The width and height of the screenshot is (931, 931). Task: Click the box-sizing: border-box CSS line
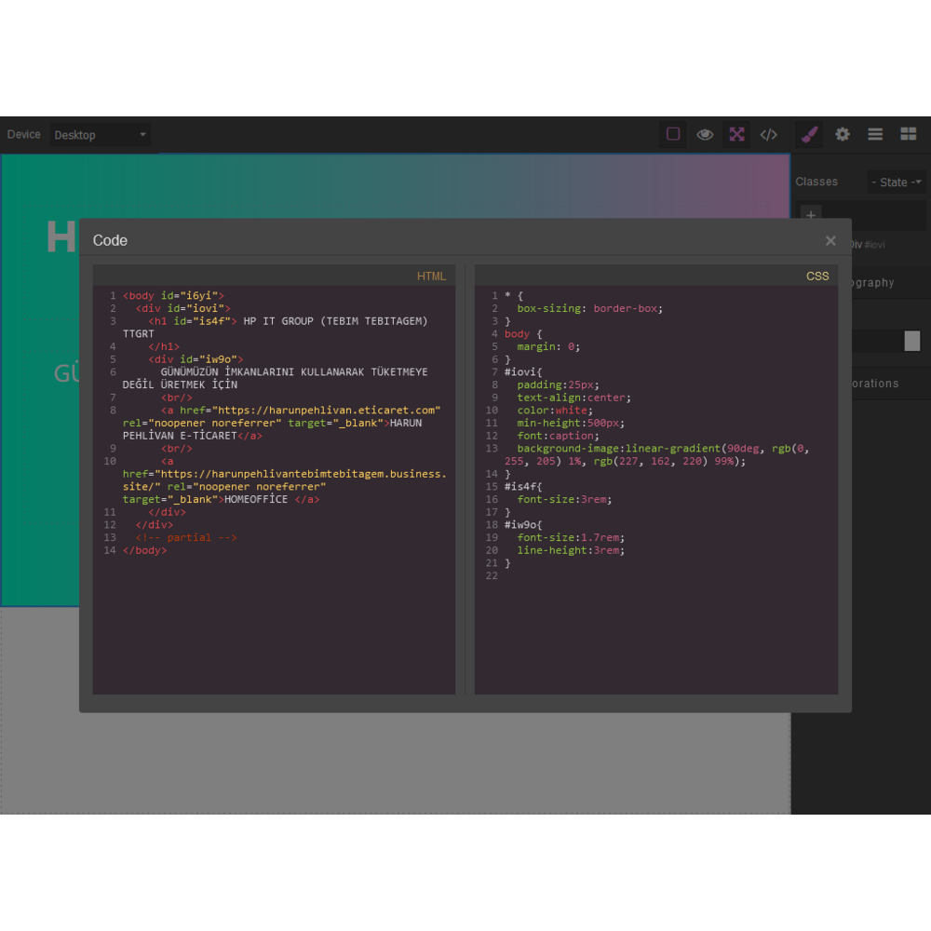(x=589, y=308)
